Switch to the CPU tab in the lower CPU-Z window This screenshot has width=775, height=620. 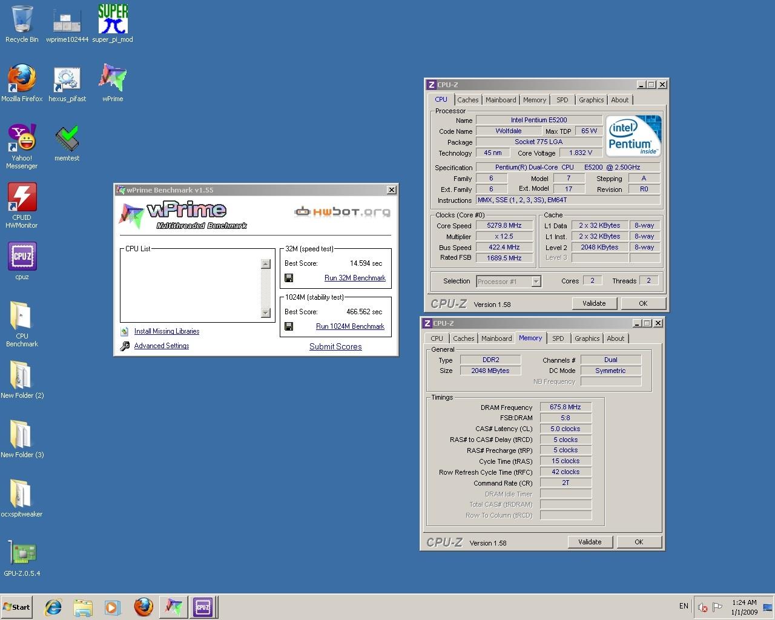437,338
